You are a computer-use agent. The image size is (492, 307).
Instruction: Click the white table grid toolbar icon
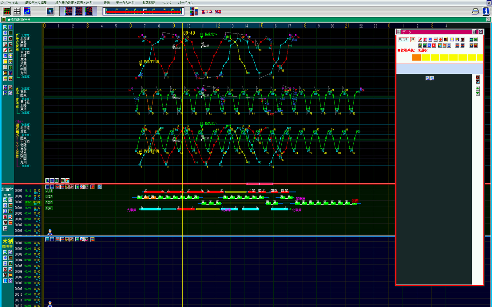coord(17,11)
